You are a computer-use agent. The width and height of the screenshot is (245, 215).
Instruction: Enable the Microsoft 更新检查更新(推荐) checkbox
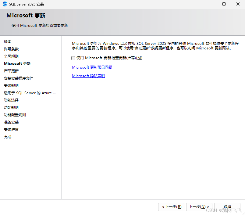[x=73, y=58]
